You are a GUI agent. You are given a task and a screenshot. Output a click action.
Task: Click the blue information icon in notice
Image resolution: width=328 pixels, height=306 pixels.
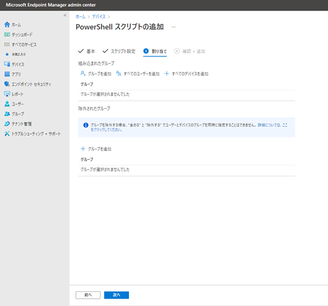coord(86,125)
